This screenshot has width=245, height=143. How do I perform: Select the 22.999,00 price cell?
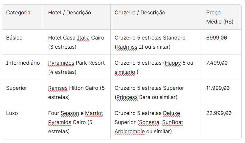(x=219, y=113)
